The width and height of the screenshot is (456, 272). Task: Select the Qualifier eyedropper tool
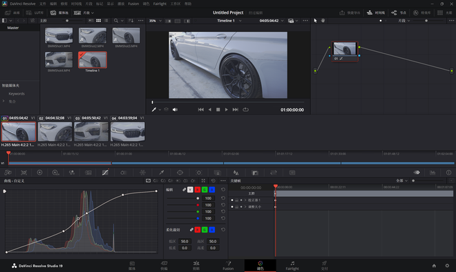tap(162, 173)
